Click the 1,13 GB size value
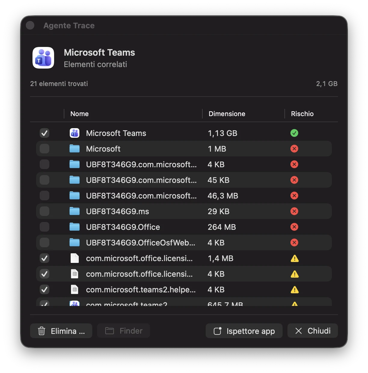The width and height of the screenshot is (368, 373). pyautogui.click(x=222, y=133)
